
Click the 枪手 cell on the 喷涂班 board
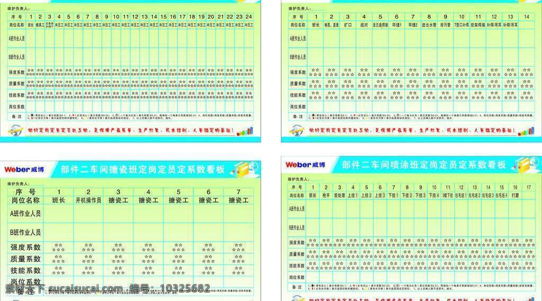[x=326, y=196]
